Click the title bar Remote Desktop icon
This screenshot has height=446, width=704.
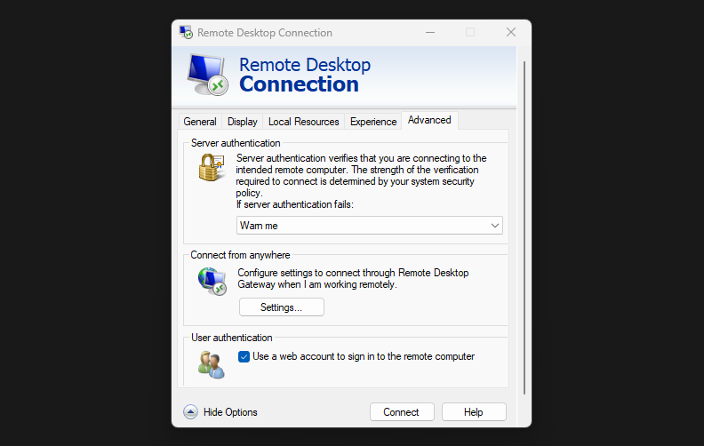click(186, 32)
